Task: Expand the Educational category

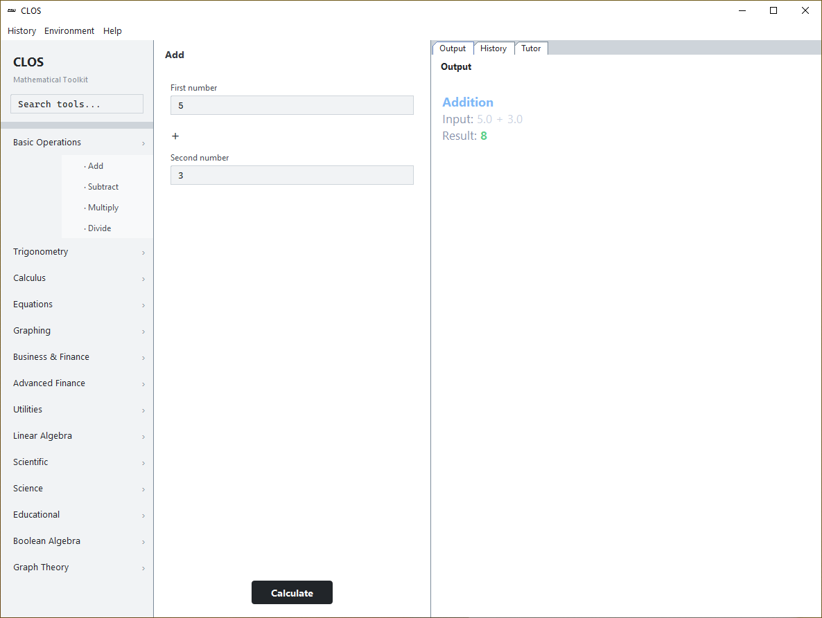Action: (x=78, y=514)
